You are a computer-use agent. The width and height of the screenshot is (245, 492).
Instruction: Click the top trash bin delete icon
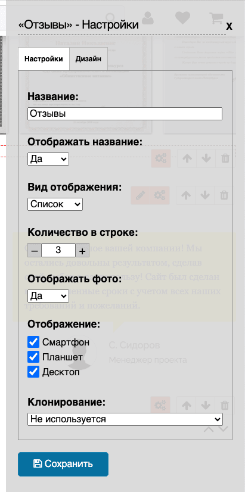[x=225, y=158]
